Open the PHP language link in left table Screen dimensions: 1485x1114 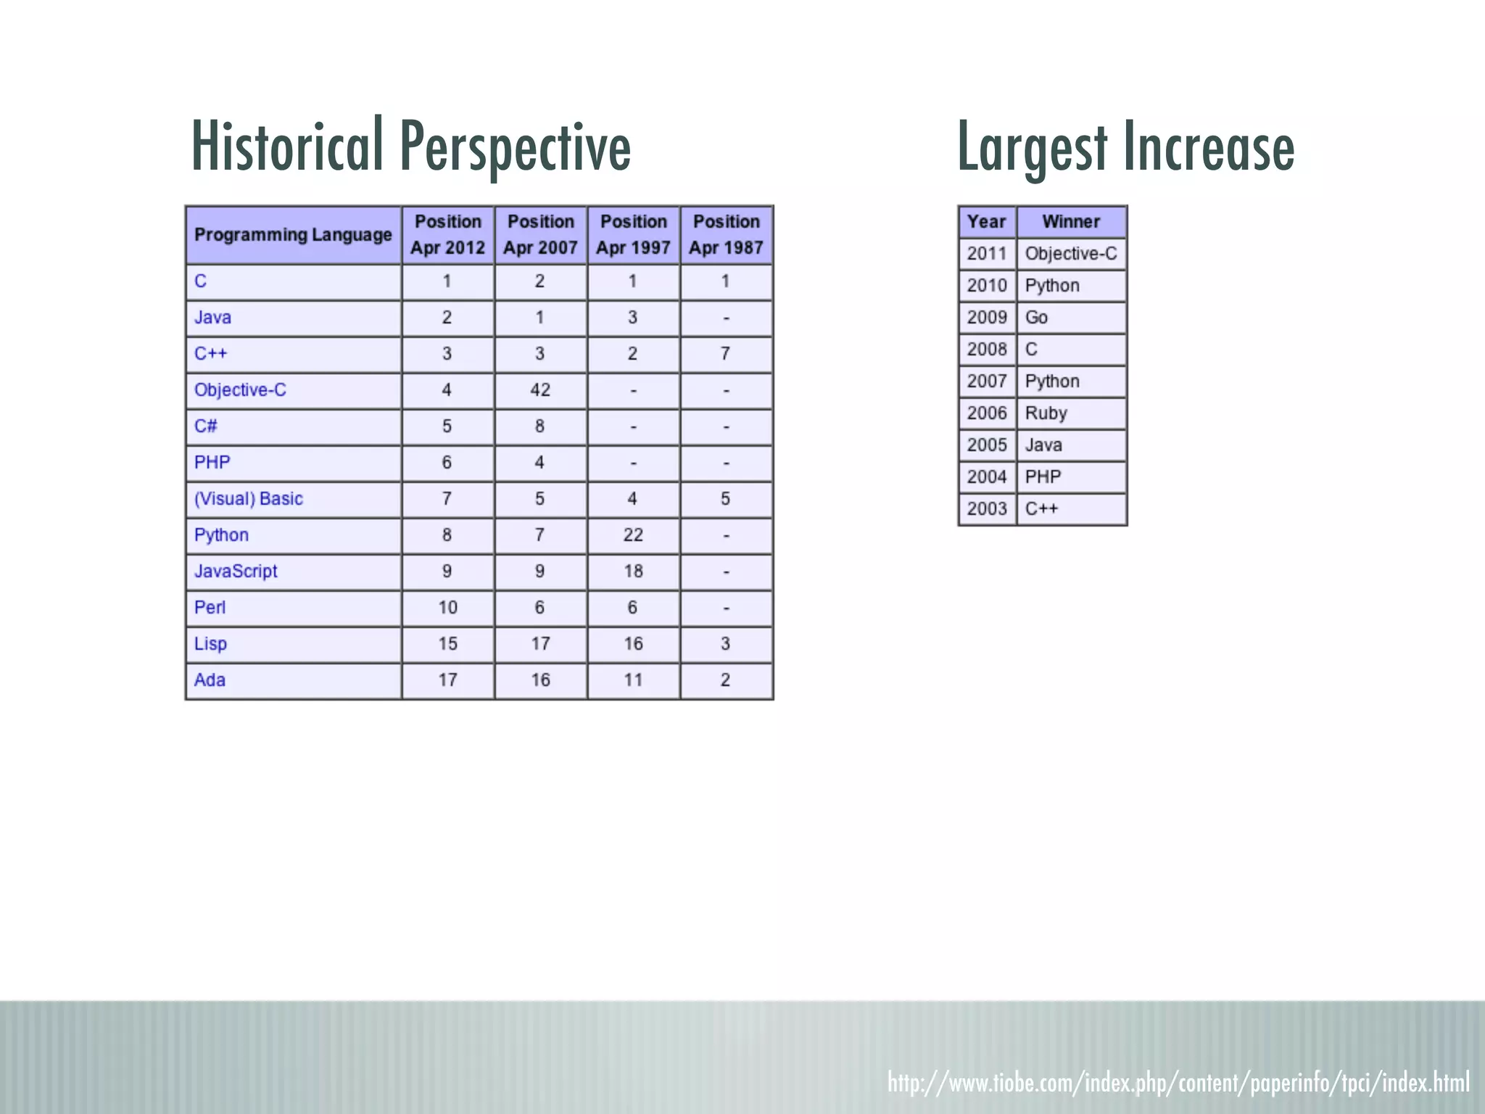point(212,463)
